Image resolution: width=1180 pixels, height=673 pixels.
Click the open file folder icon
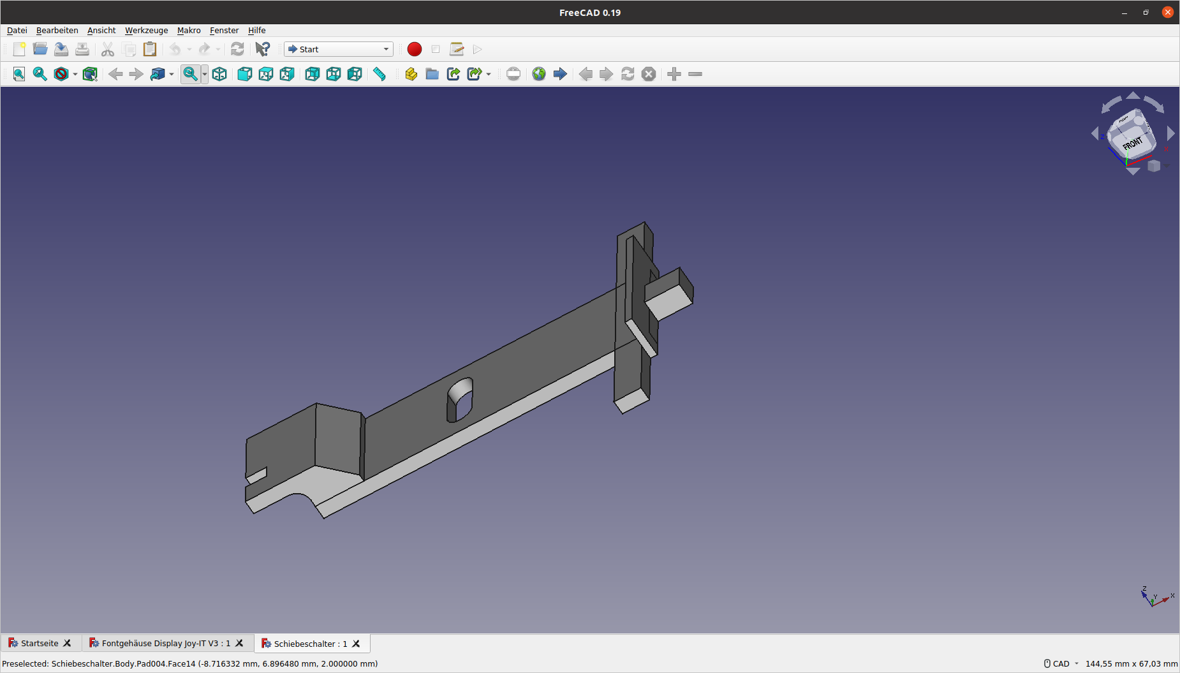pyautogui.click(x=40, y=49)
